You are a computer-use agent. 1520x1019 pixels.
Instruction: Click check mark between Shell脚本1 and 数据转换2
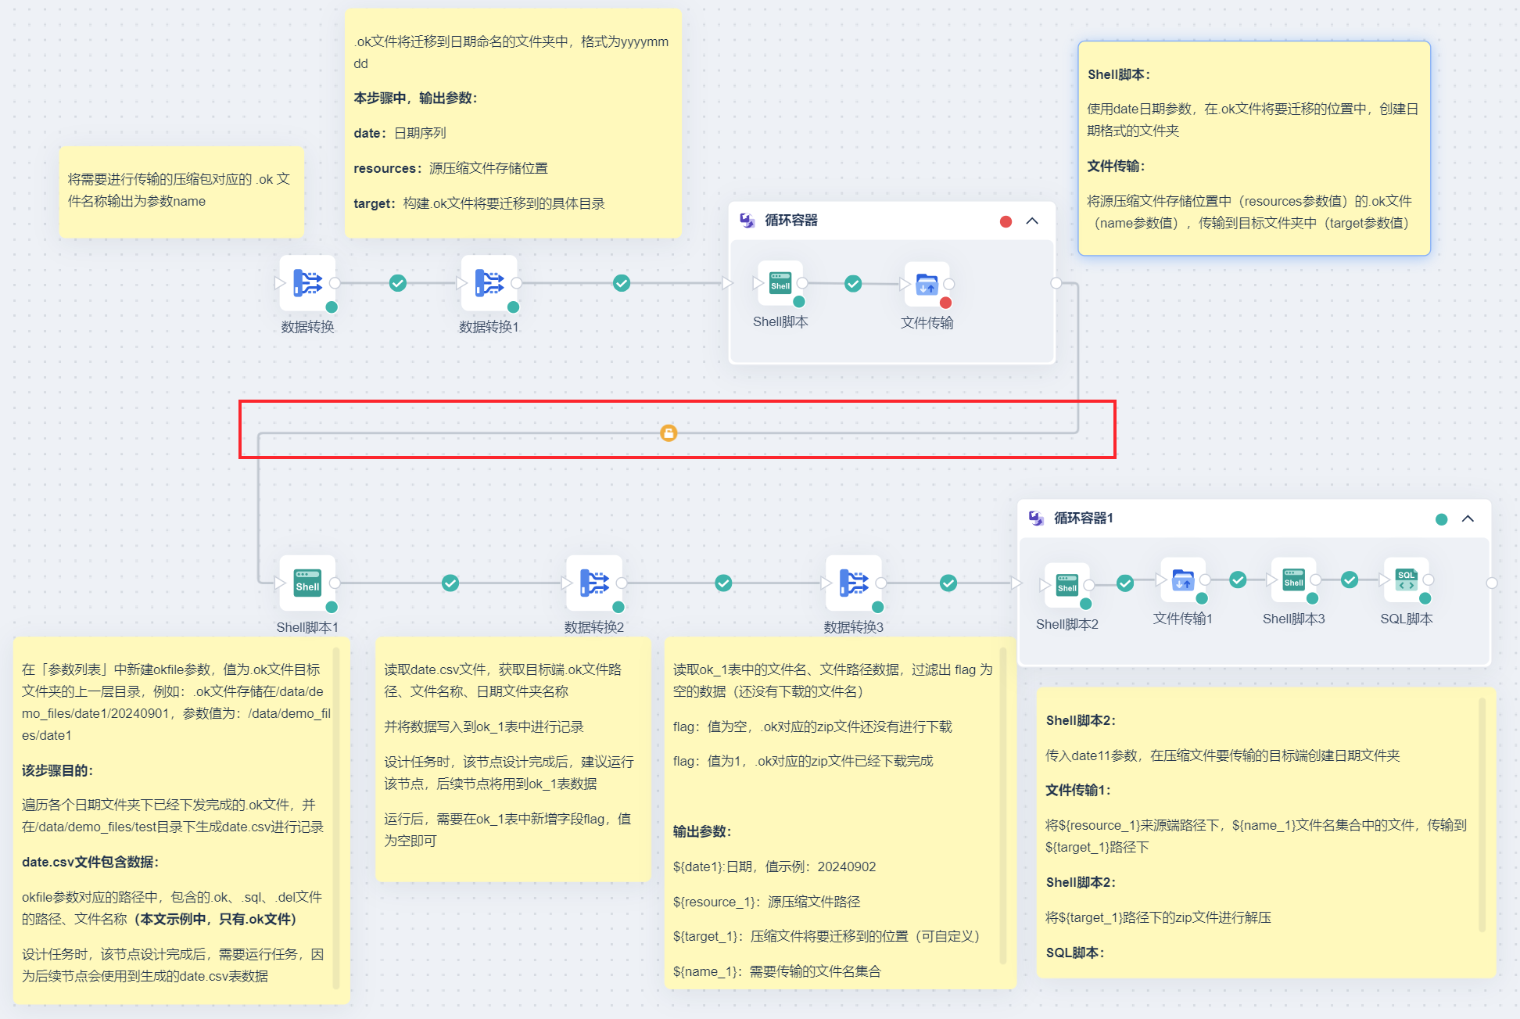(450, 583)
